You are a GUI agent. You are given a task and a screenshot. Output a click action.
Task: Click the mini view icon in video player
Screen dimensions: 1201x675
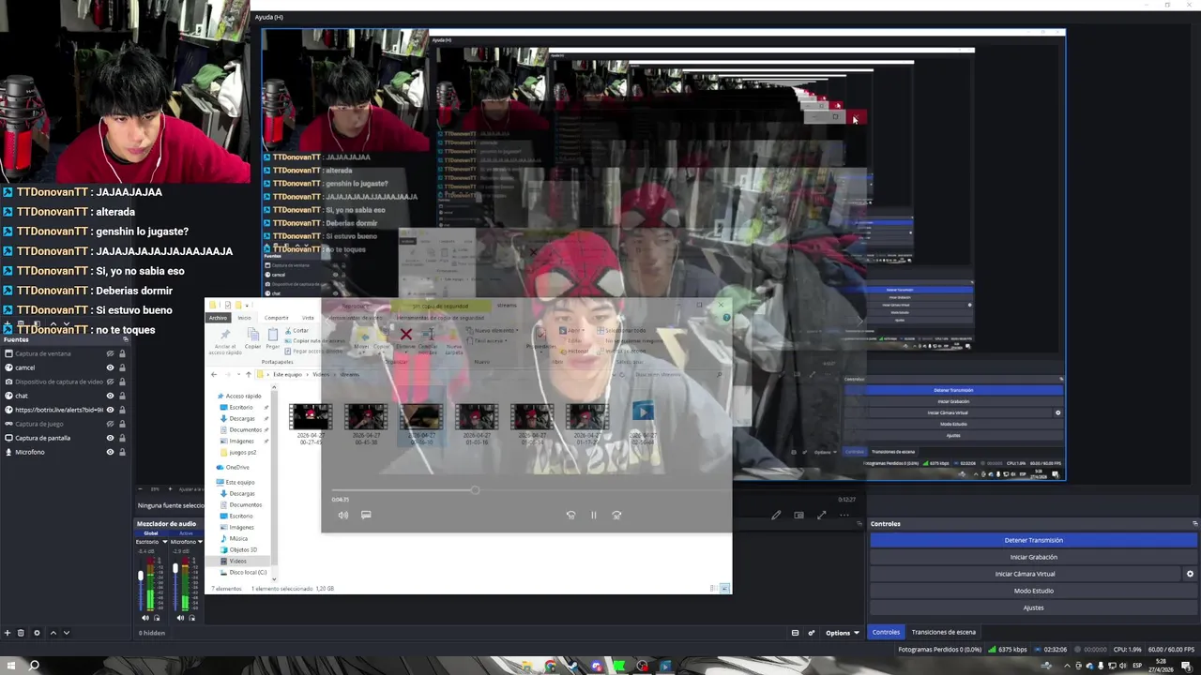(x=798, y=515)
